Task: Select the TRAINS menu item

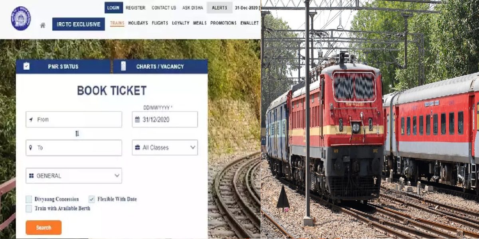Action: [117, 23]
